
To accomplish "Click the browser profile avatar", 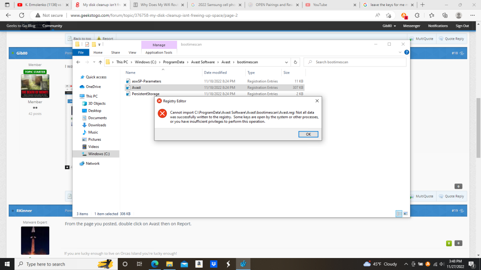I will click(459, 15).
